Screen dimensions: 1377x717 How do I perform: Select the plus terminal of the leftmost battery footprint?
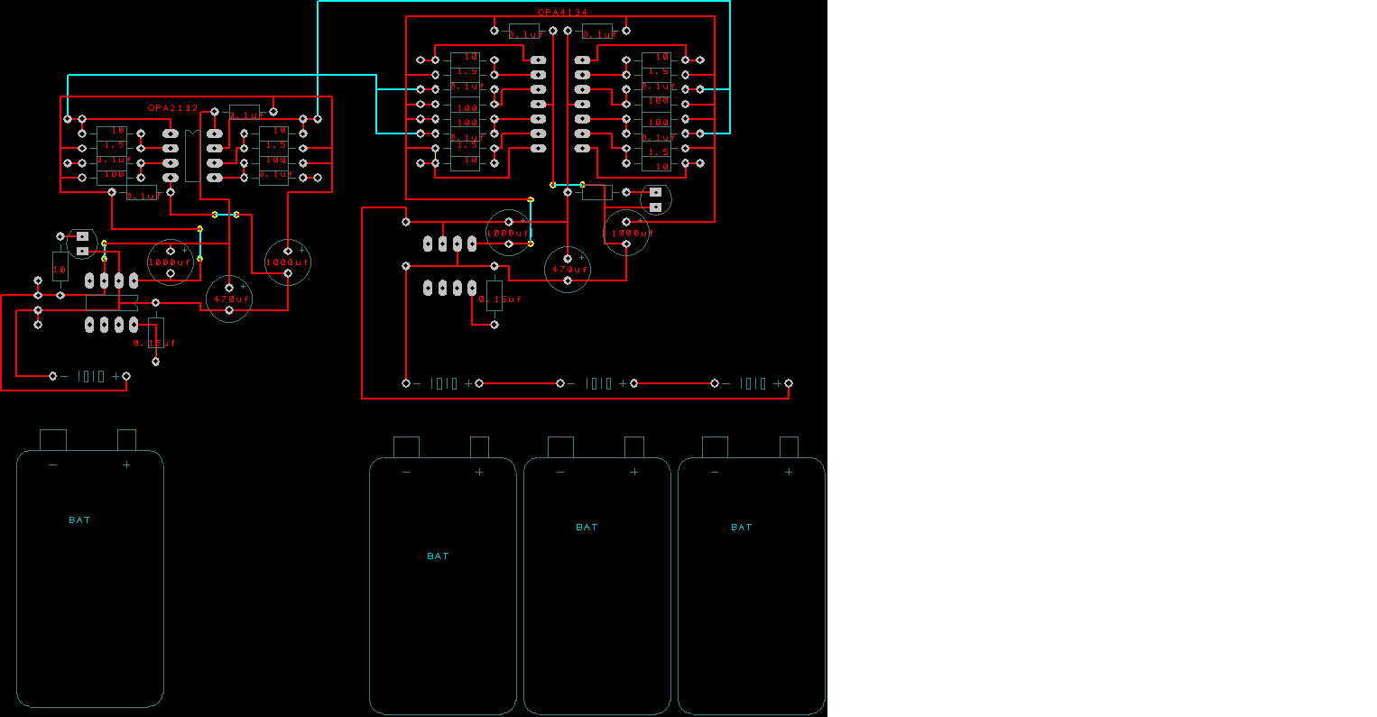pos(126,376)
